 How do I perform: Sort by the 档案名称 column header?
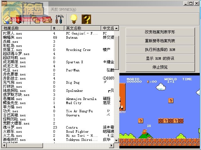(x=26, y=28)
